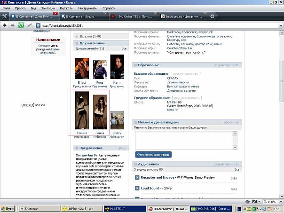The height and width of the screenshot is (213, 284).
Task: Close the Mu Online TTS tab
Action: (x=155, y=14)
